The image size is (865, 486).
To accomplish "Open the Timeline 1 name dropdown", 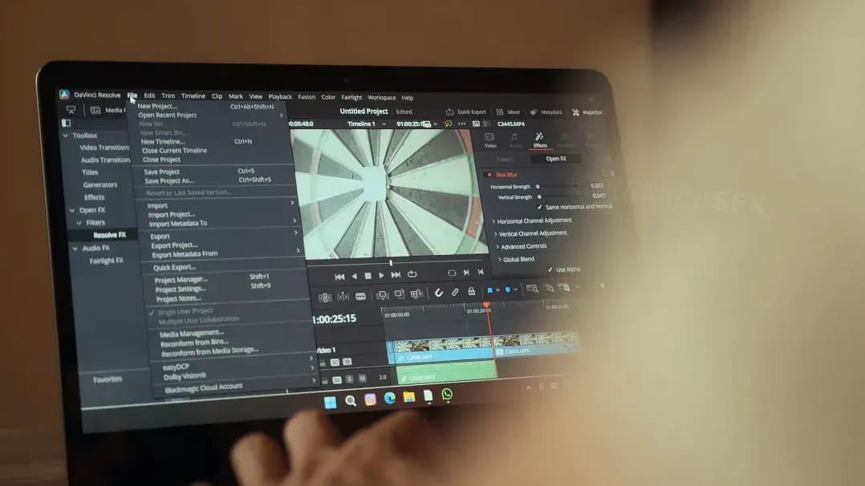I will point(384,124).
